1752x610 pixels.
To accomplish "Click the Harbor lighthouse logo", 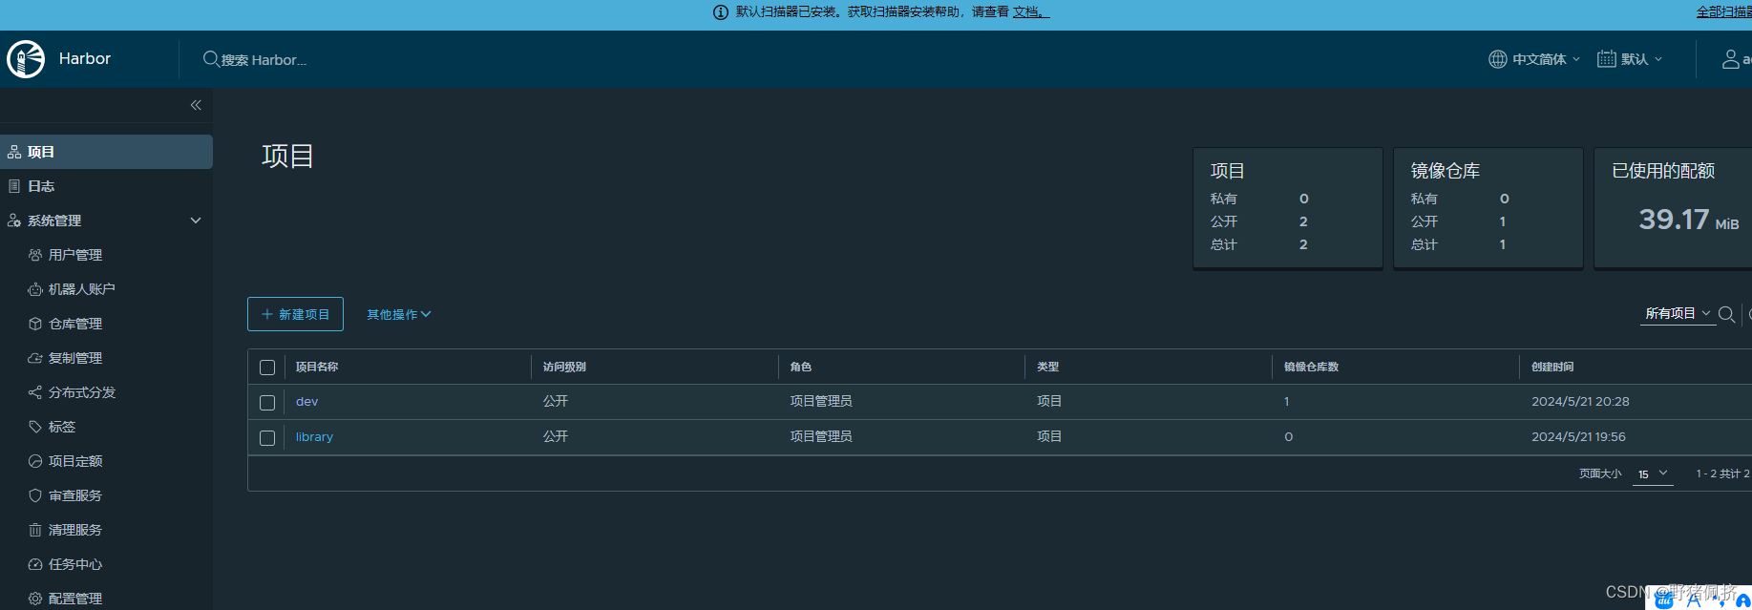I will coord(26,59).
